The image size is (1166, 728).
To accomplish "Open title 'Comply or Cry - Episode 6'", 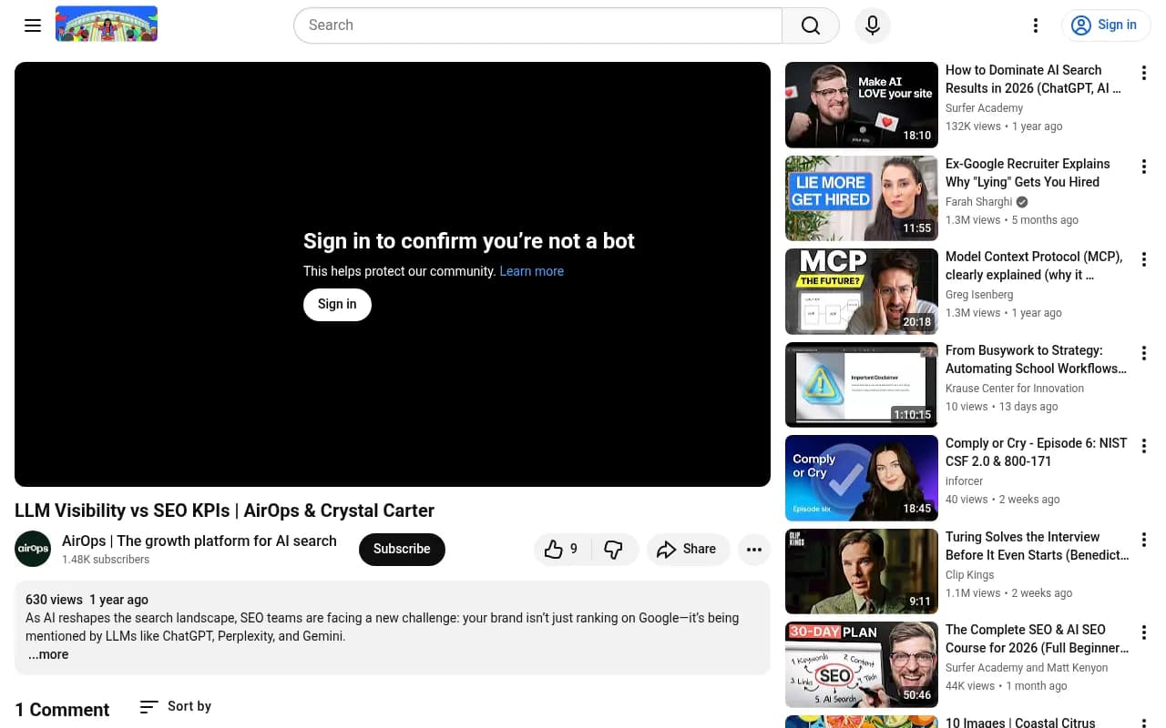I will tap(1037, 452).
